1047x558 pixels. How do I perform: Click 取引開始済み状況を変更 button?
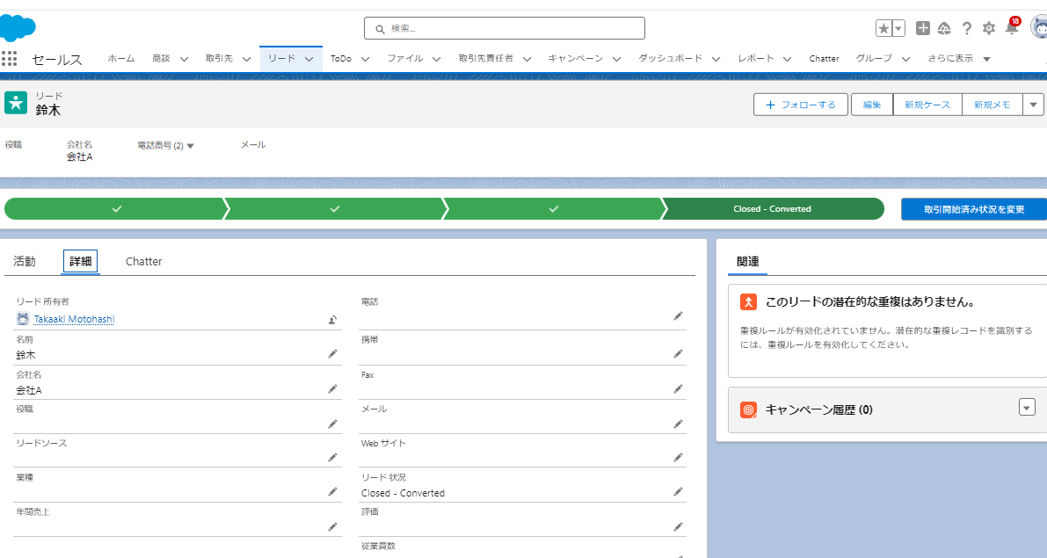tap(973, 209)
